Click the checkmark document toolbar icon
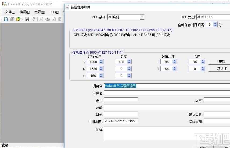Image resolution: width=230 pixels, height=148 pixels. tap(54, 19)
